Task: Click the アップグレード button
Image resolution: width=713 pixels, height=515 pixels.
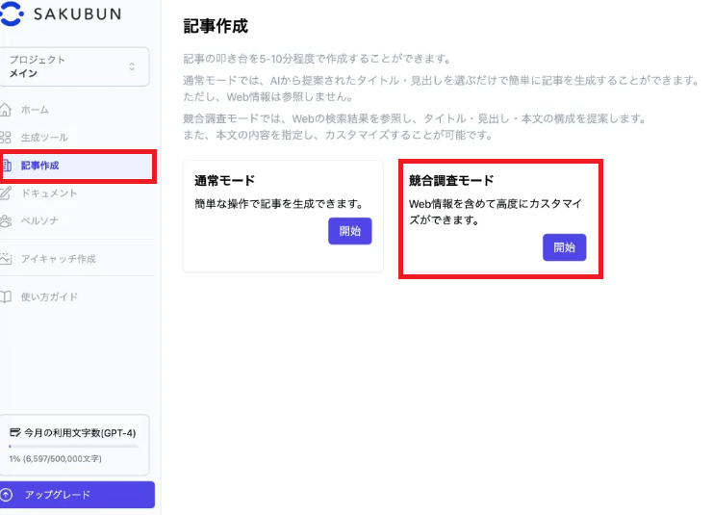Action: (x=77, y=495)
